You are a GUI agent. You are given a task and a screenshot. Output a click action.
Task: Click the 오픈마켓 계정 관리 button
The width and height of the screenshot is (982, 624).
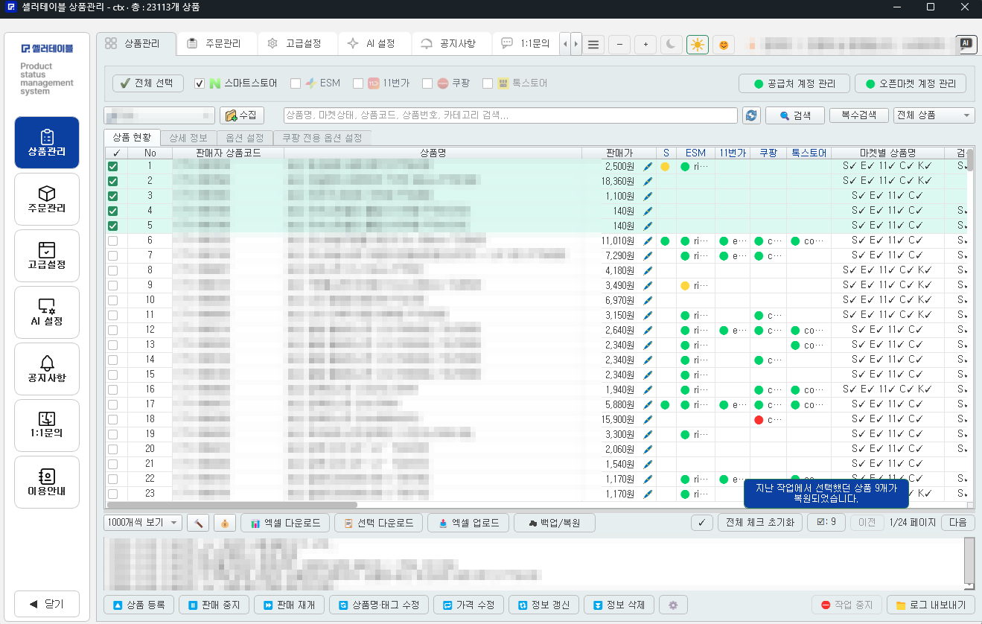[x=911, y=83]
